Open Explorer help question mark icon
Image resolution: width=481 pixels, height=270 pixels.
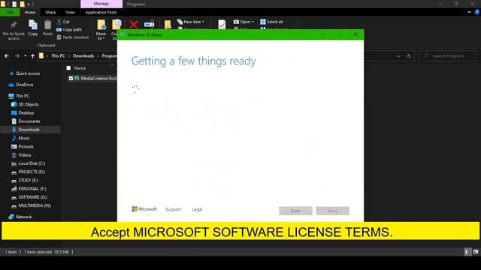click(477, 12)
